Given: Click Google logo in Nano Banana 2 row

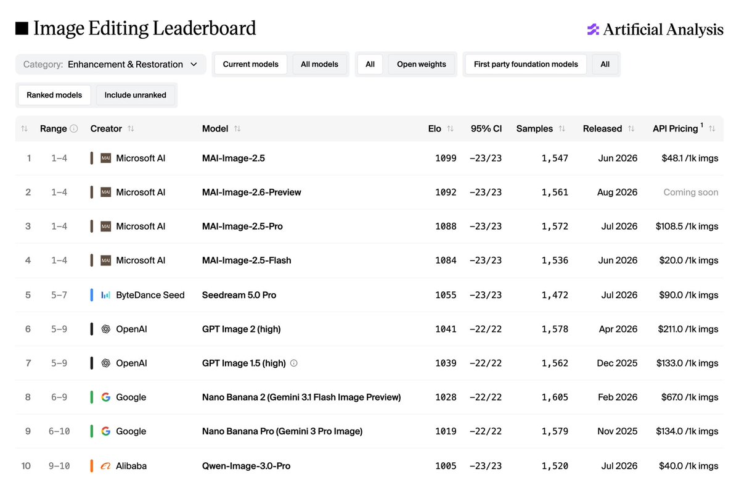Looking at the screenshot, I should (106, 397).
